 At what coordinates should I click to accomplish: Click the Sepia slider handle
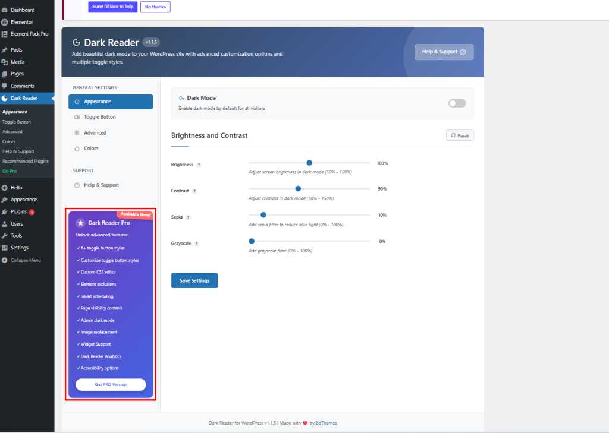[263, 215]
